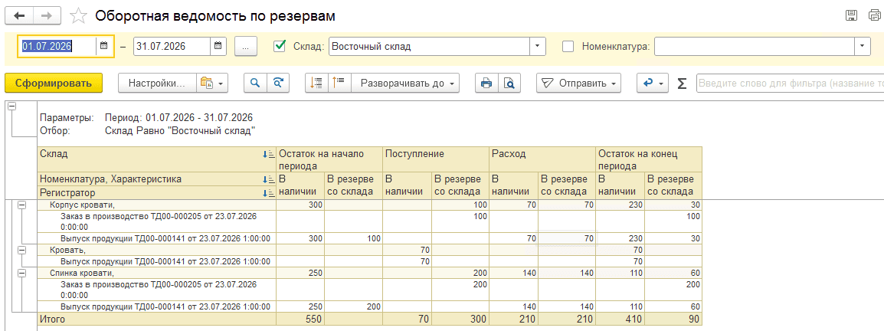
Task: Select the Спинка кровати row label
Action: 82,273
